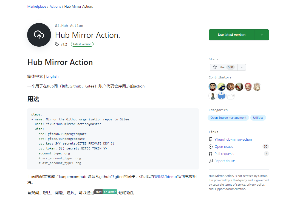Open sixth contributor anime girl avatar
The height and width of the screenshot is (198, 283).
[x=257, y=87]
